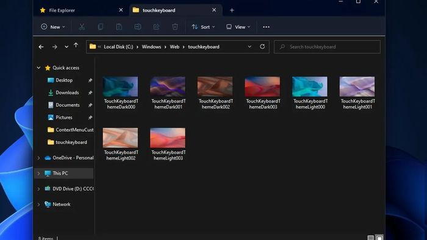Expand the address bar history dropdown
427x240 pixels.
tap(249, 47)
